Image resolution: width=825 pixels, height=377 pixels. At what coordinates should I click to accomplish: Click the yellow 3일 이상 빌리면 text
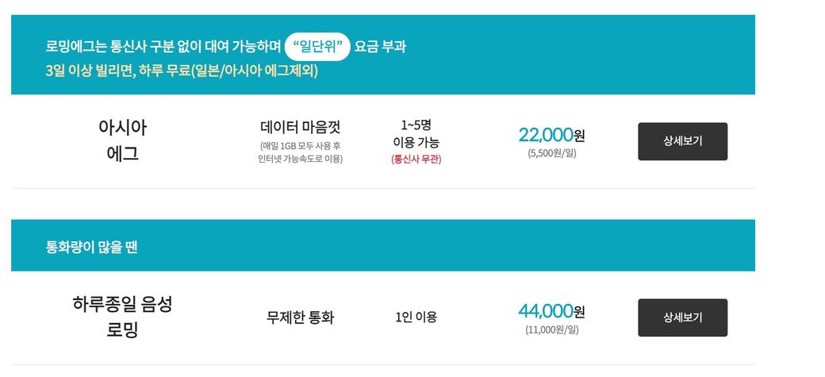90,71
